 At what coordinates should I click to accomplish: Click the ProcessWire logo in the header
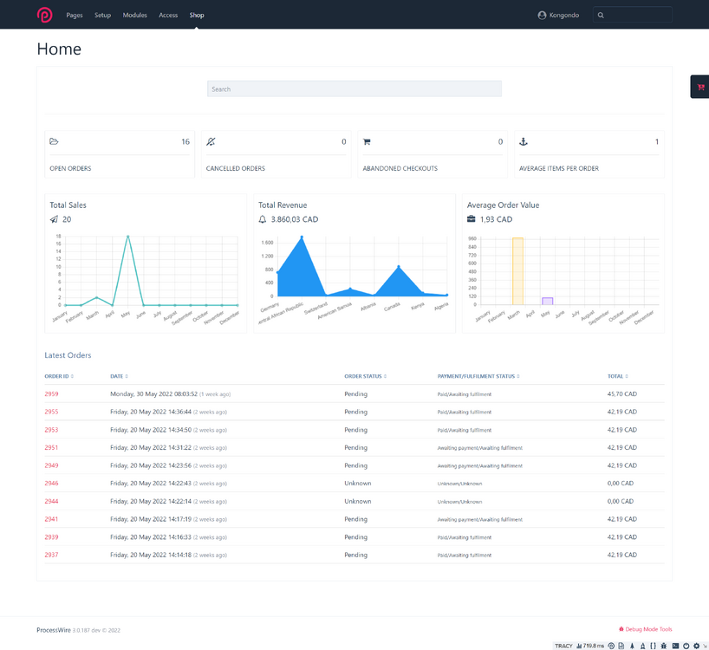44,15
